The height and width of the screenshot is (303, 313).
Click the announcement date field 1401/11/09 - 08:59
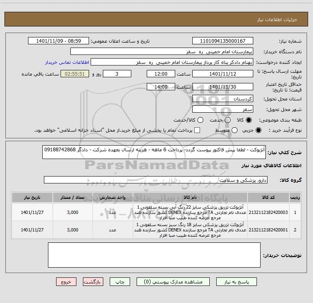pos(59,41)
